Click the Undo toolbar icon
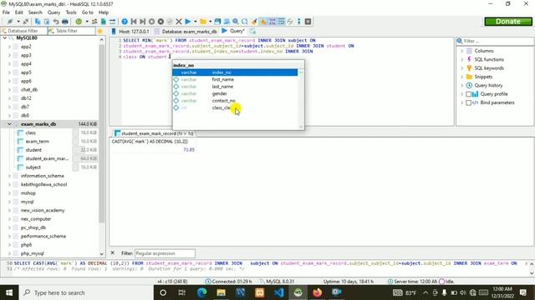This screenshot has width=535, height=300. (x=56, y=22)
